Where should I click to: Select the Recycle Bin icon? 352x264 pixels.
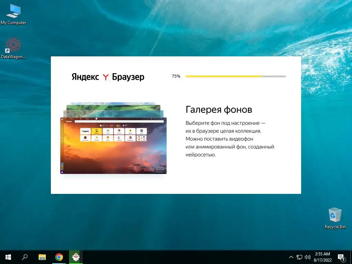[x=335, y=218]
